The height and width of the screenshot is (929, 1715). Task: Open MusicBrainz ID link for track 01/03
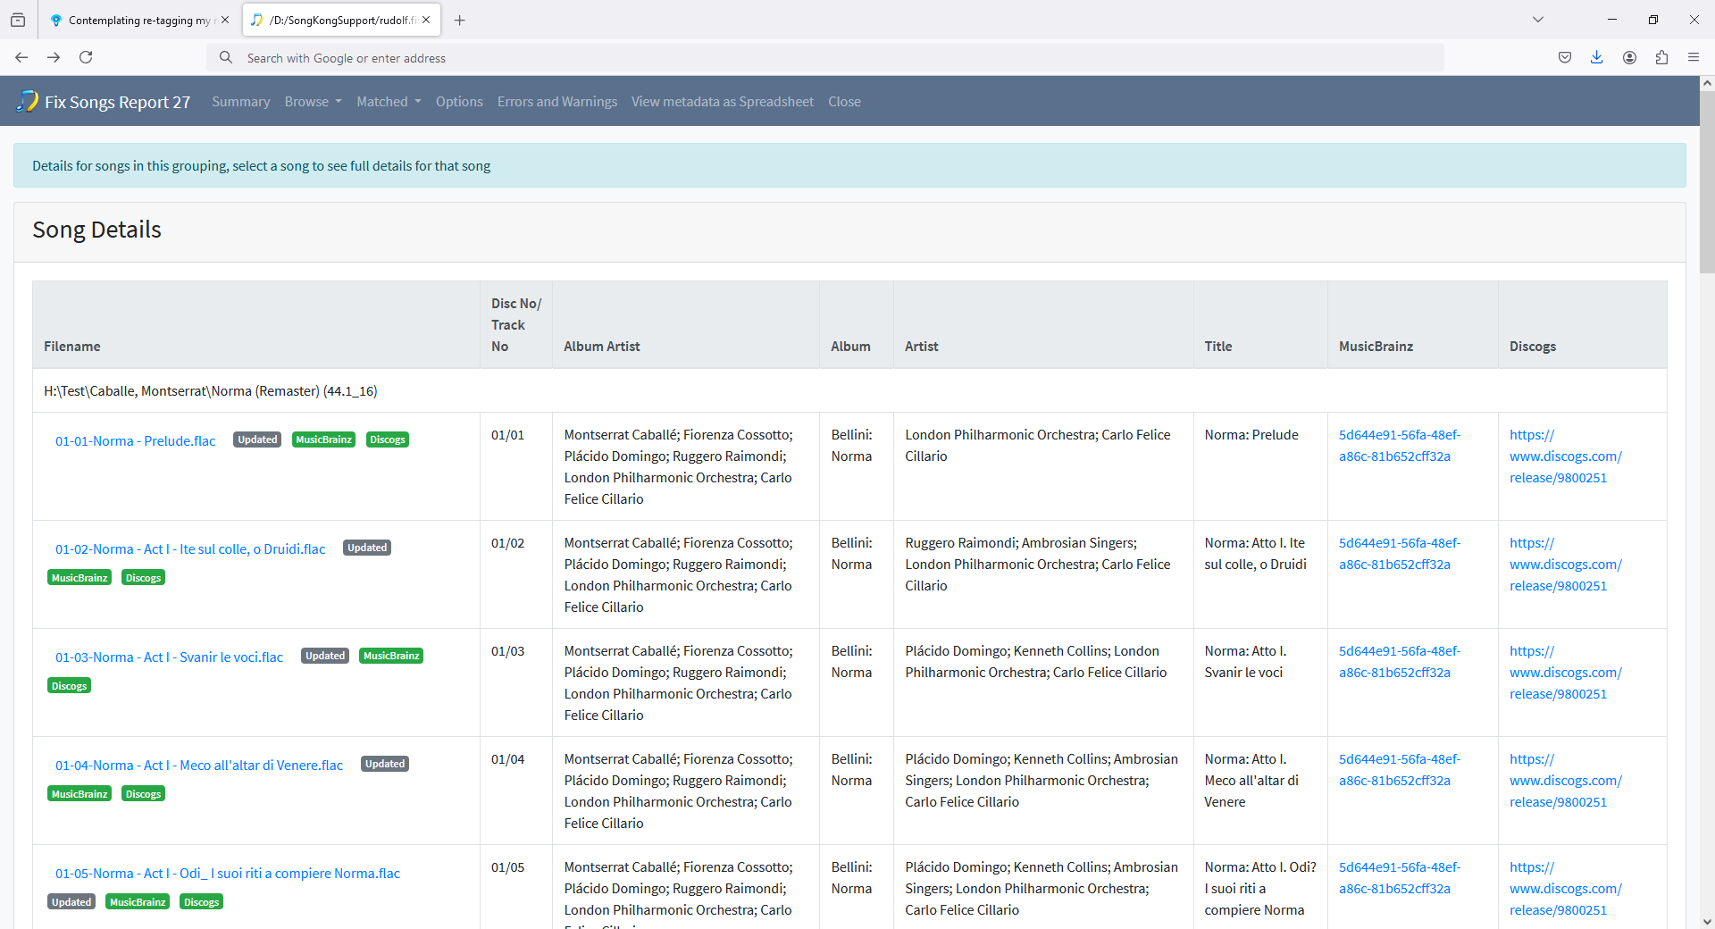[1399, 662]
